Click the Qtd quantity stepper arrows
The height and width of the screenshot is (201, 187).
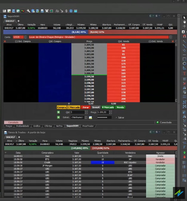(86, 112)
